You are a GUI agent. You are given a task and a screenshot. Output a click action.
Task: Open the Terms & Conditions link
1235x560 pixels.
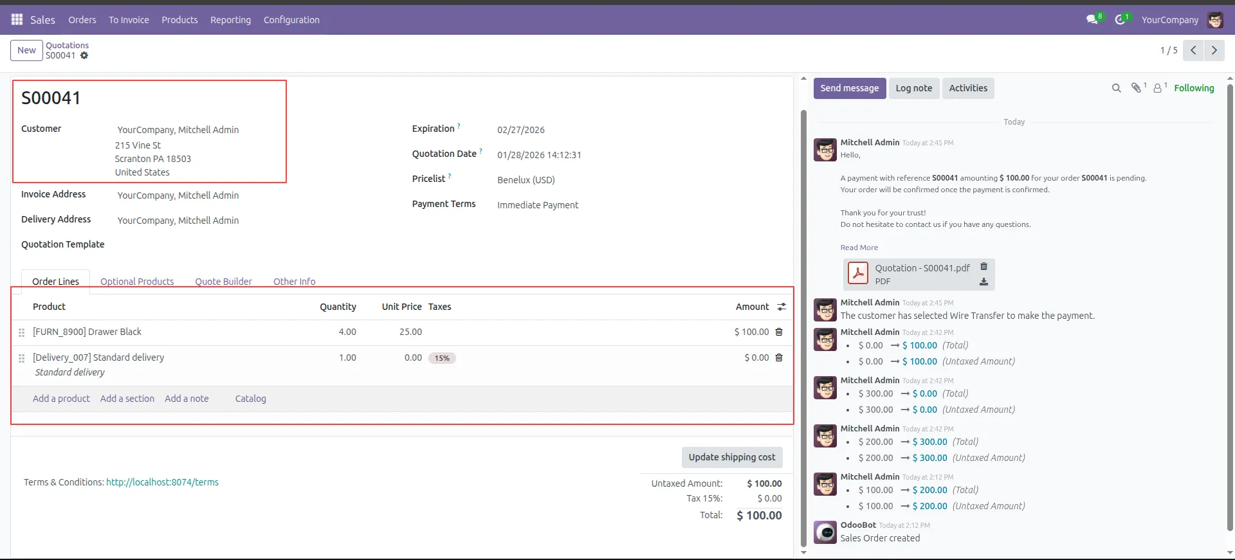(x=162, y=482)
